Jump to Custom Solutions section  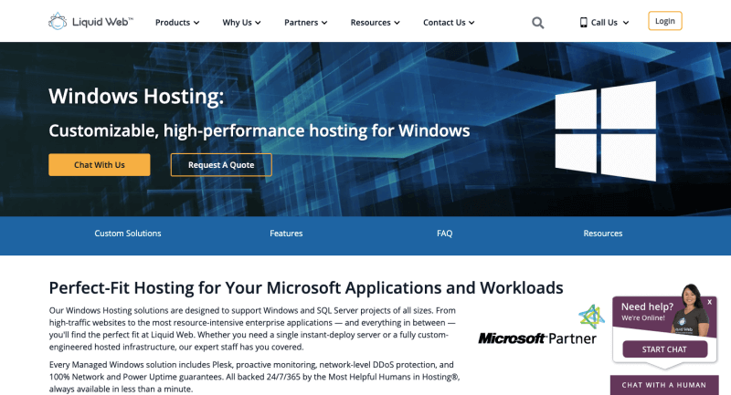pyautogui.click(x=128, y=234)
